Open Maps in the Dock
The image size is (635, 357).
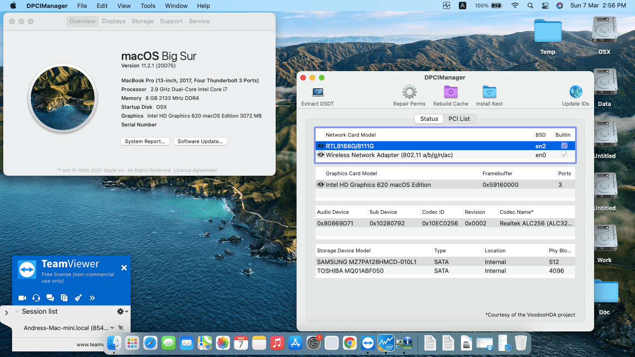(205, 344)
